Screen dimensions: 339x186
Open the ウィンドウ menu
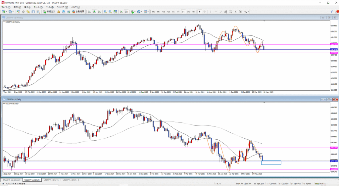click(62, 7)
